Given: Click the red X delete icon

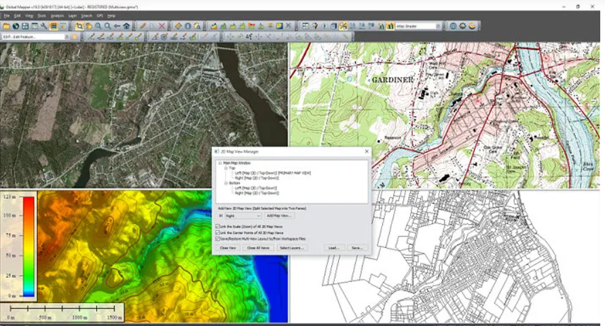Looking at the screenshot, I should (162, 26).
